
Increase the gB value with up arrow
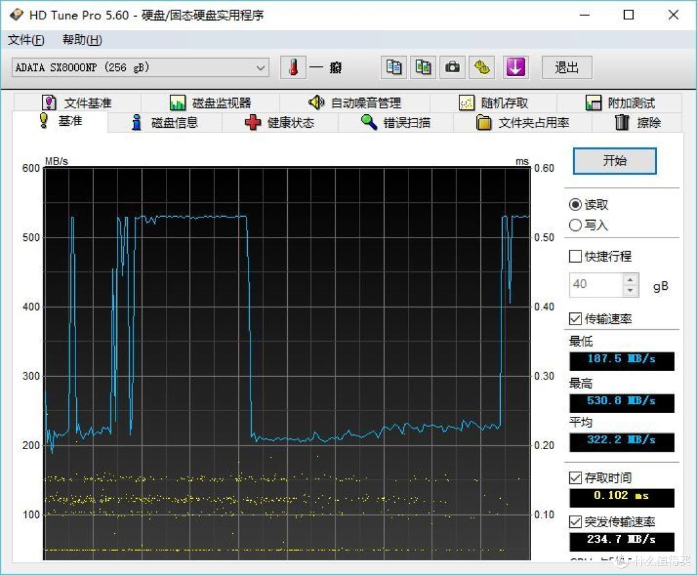(x=631, y=279)
